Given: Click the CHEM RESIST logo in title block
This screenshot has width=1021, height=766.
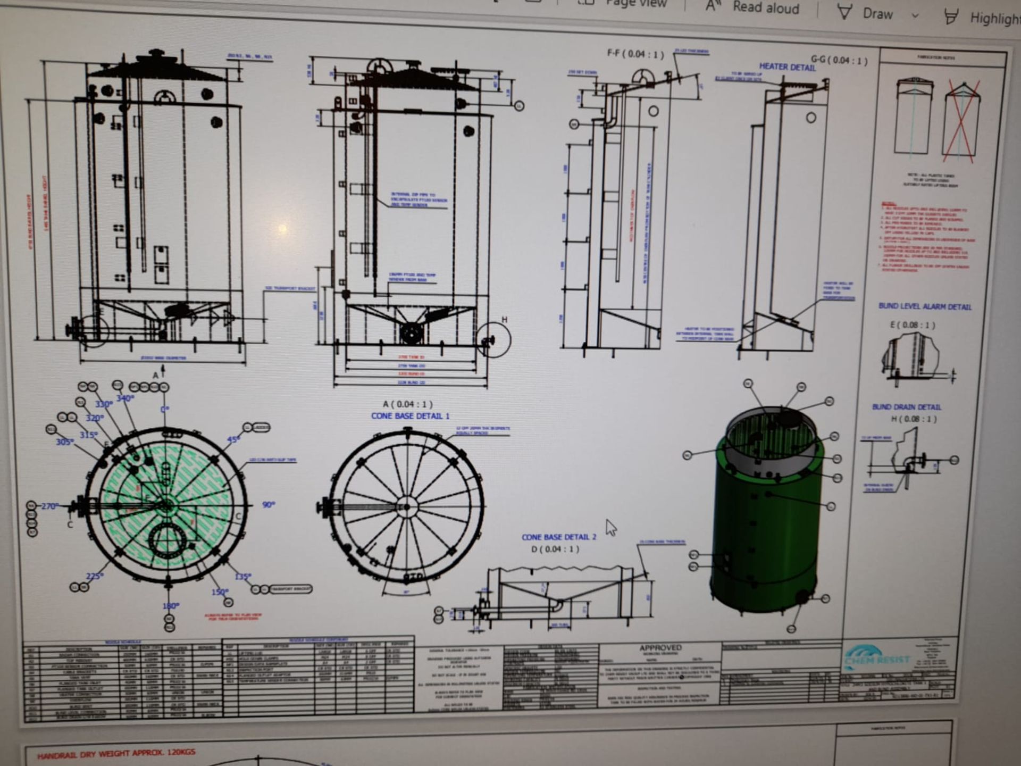Looking at the screenshot, I should (877, 658).
